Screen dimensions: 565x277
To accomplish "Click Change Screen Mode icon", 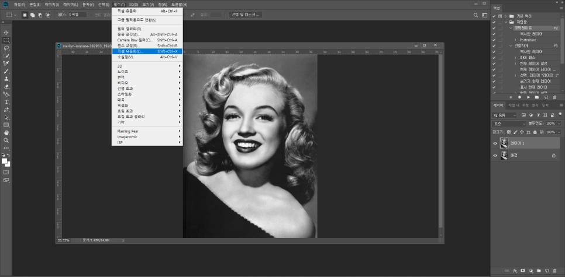I will click(x=6, y=180).
